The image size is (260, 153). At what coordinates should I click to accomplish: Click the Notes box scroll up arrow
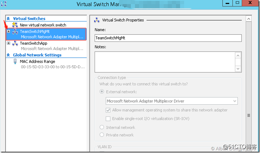[238, 56]
